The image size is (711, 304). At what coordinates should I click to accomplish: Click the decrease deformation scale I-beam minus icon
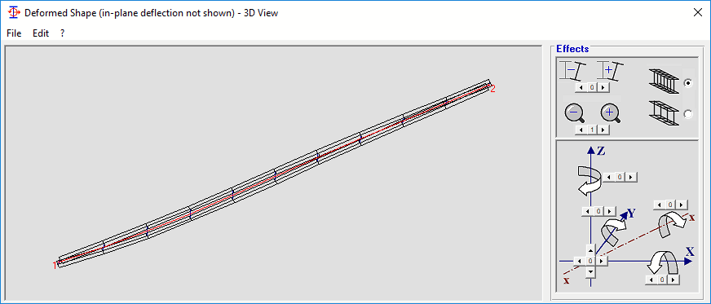572,71
